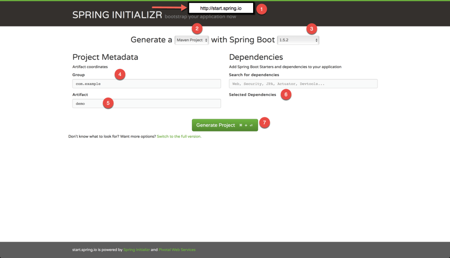The height and width of the screenshot is (258, 450).
Task: Click the red number 7 marker beside Generate Project
Action: coord(265,123)
